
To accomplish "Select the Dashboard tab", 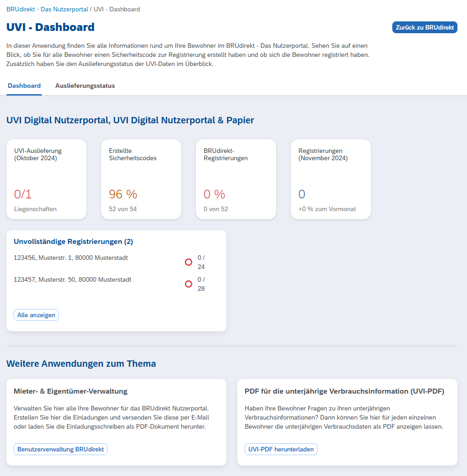I will [x=24, y=86].
